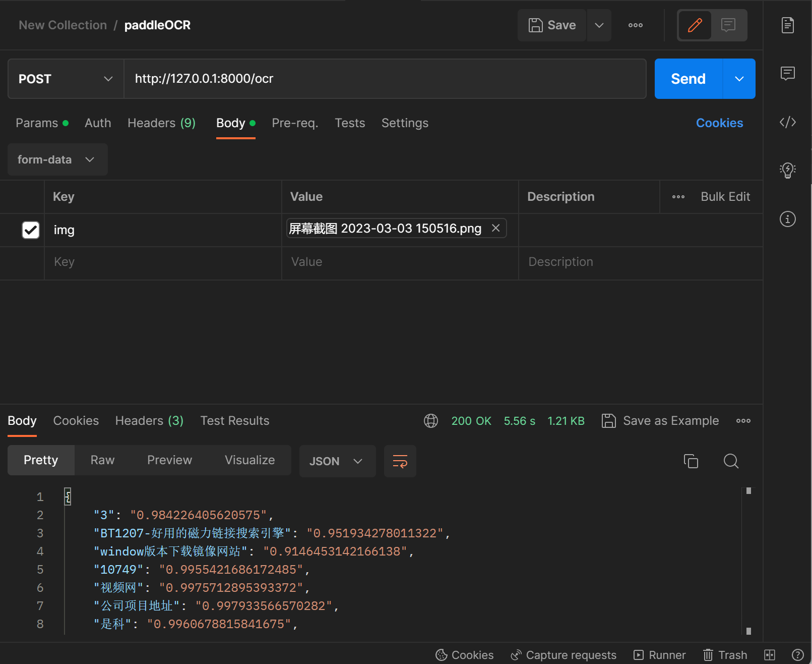
Task: Open the code snippet panel icon
Action: coord(787,122)
